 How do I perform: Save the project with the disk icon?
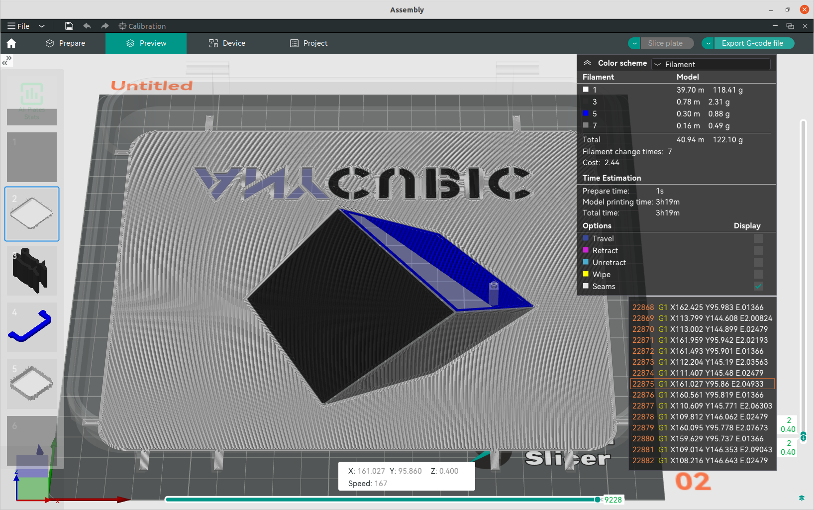click(x=69, y=26)
